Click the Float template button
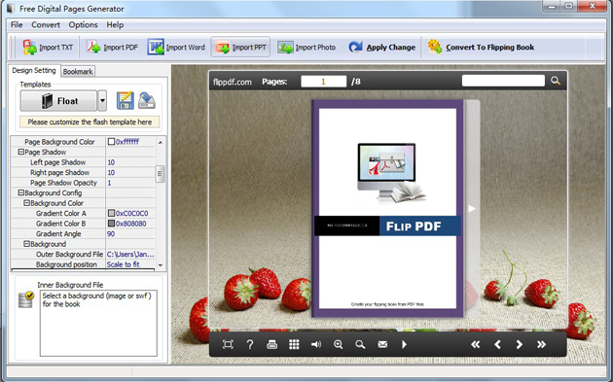The image size is (613, 382). click(58, 101)
